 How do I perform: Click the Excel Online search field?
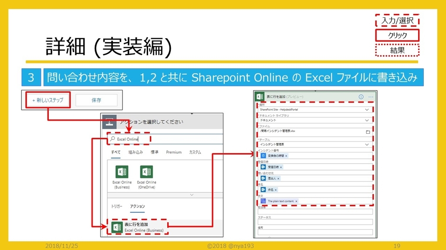click(166, 139)
